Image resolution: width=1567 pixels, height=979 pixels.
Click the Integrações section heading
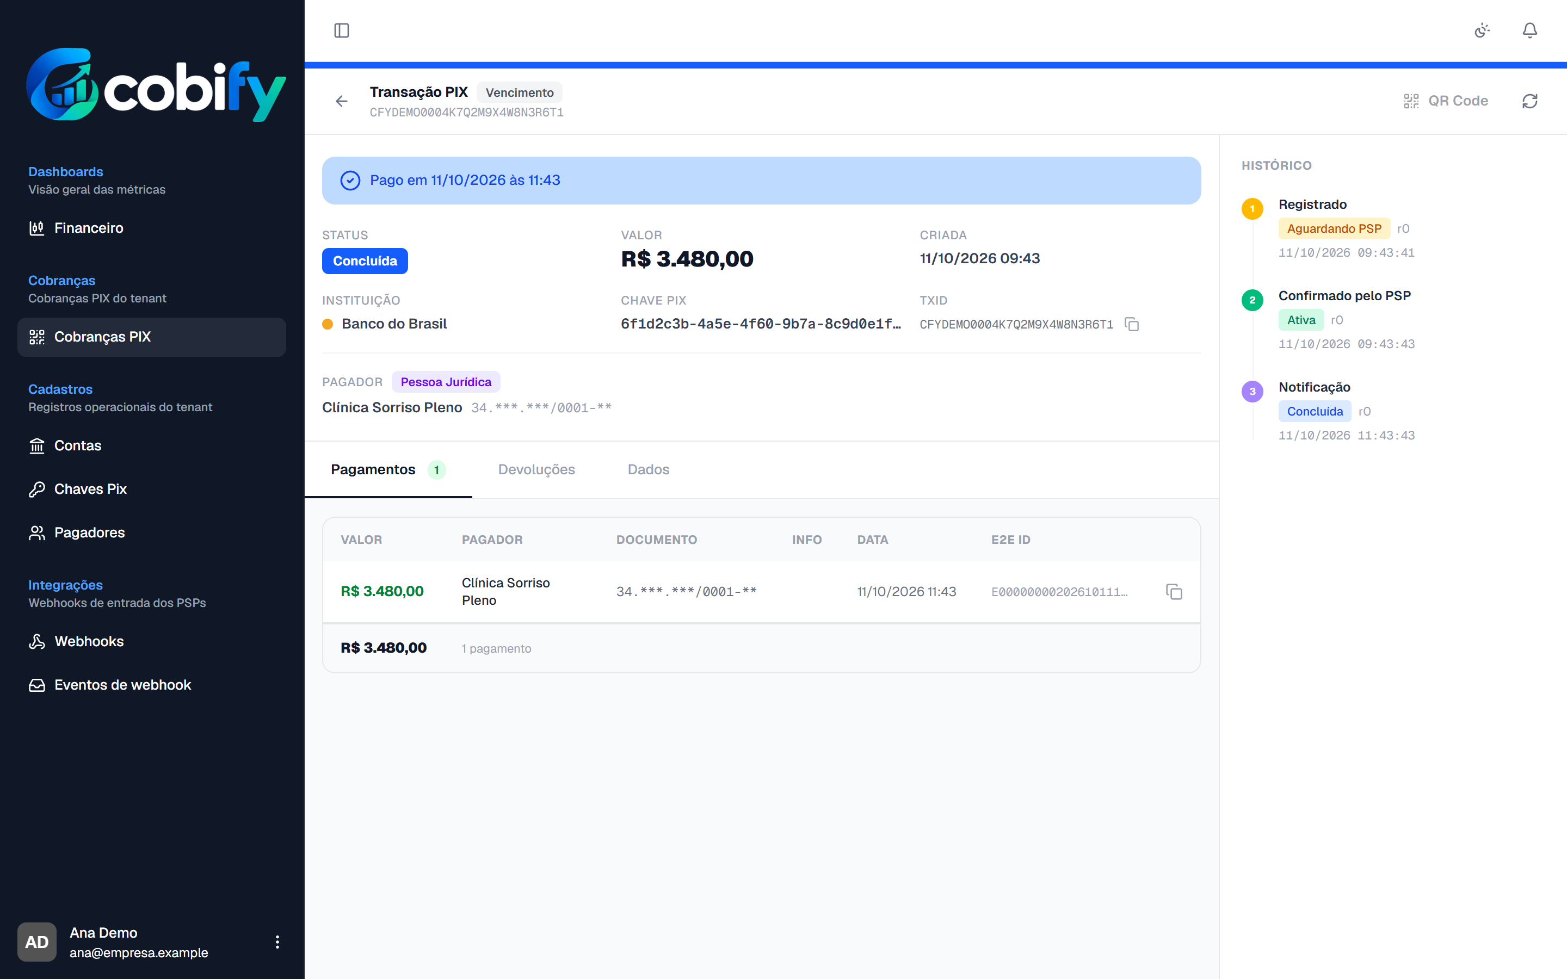pyautogui.click(x=65, y=585)
